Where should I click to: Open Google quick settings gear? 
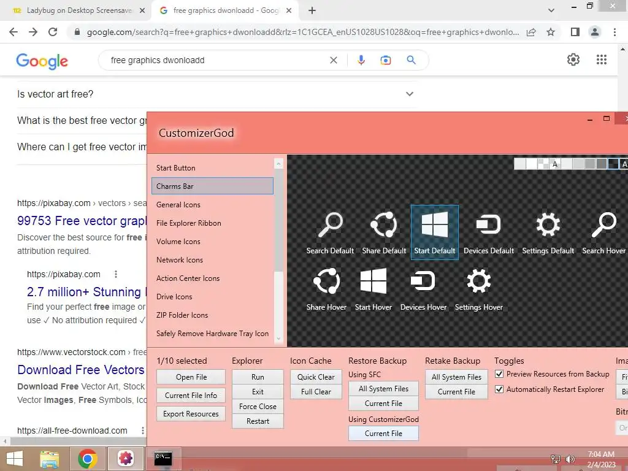pos(573,59)
